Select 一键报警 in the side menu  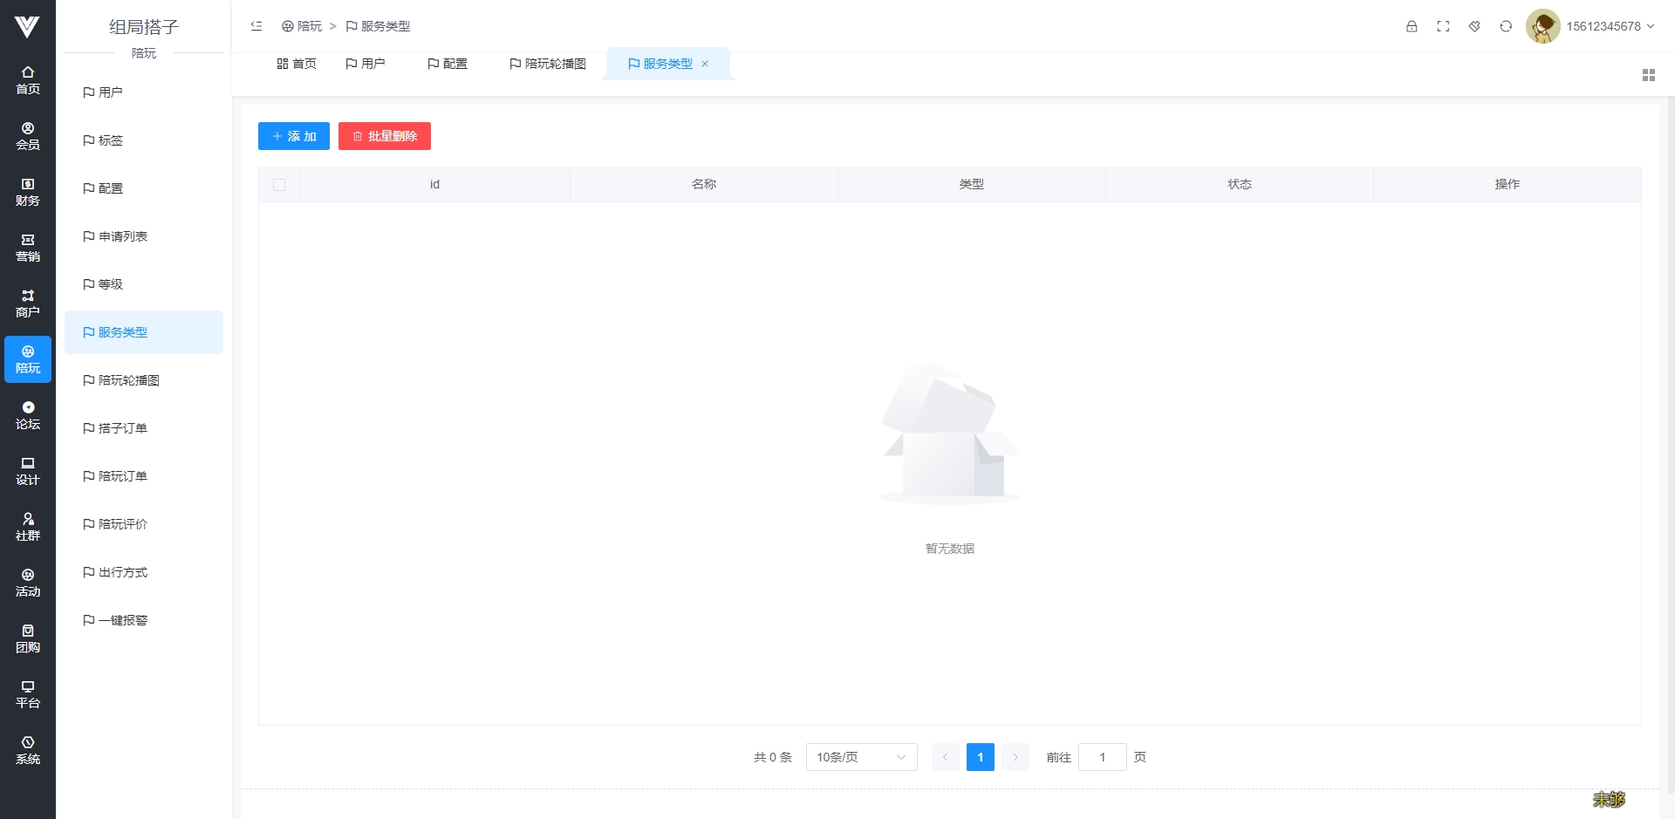(x=123, y=620)
